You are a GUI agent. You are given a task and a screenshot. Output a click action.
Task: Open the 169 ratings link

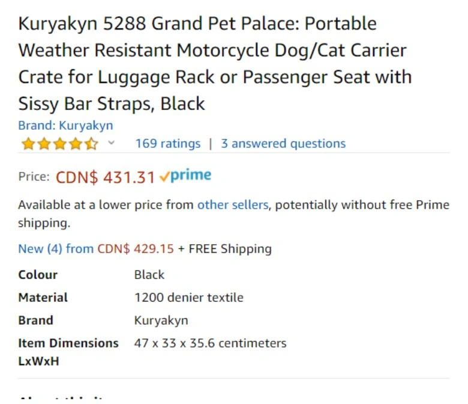coord(167,144)
